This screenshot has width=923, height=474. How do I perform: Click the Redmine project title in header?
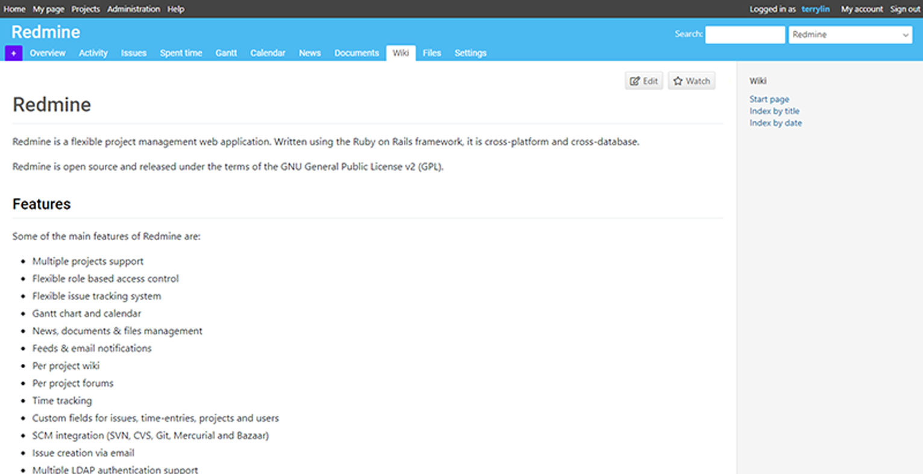point(46,32)
